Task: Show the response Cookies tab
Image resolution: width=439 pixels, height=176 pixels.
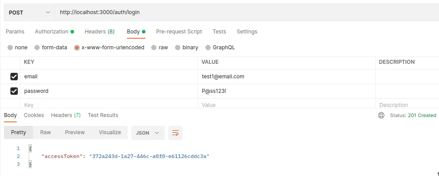Action: pyautogui.click(x=34, y=115)
